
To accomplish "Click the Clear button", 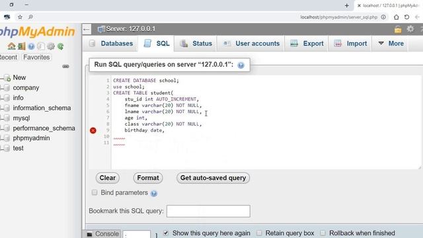I will [x=107, y=178].
